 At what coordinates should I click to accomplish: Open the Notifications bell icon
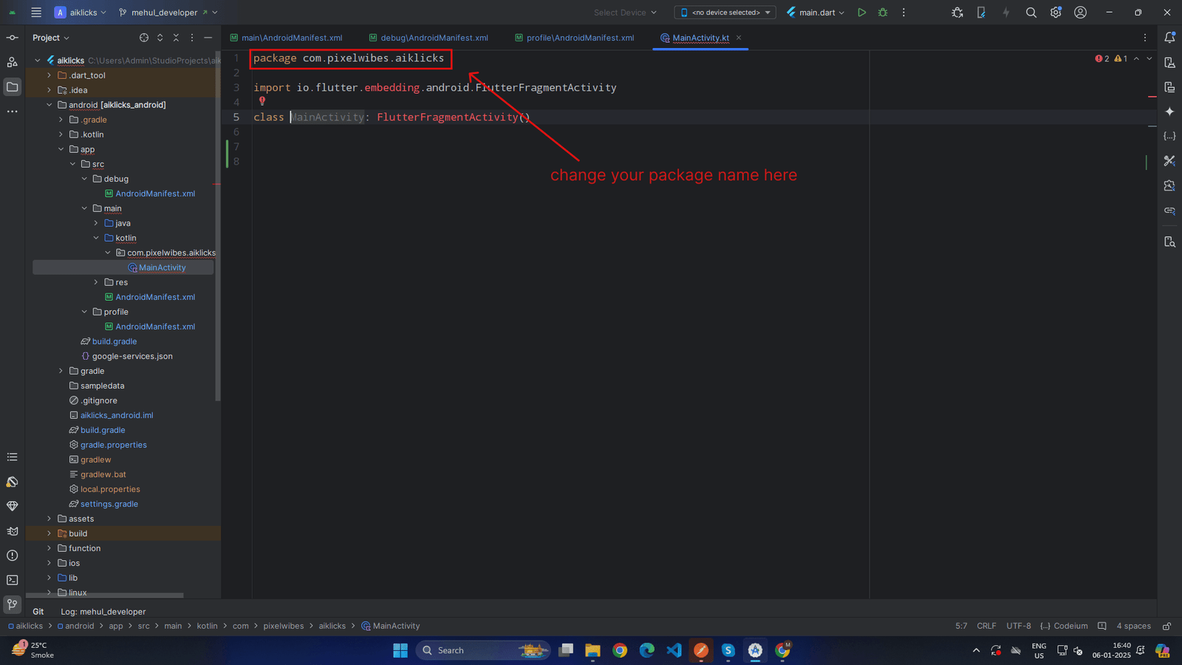tap(1169, 38)
